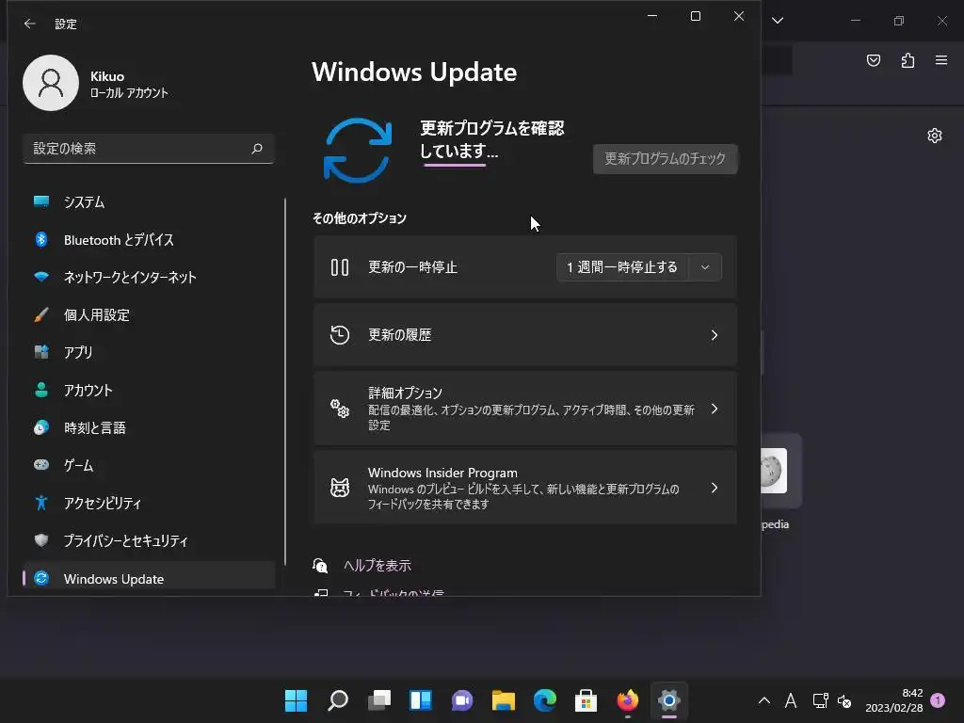Image resolution: width=964 pixels, height=723 pixels.
Task: Open アプリ settings category
Action: (148, 352)
